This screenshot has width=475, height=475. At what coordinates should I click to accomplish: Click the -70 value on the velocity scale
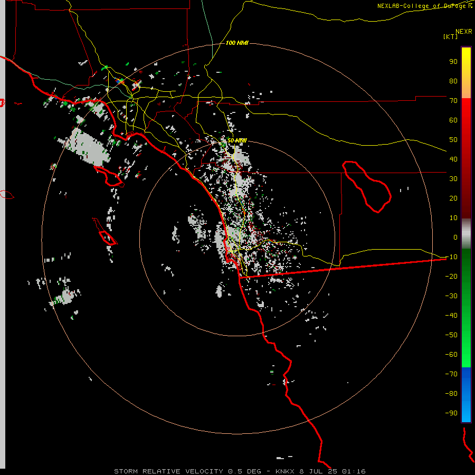[451, 374]
